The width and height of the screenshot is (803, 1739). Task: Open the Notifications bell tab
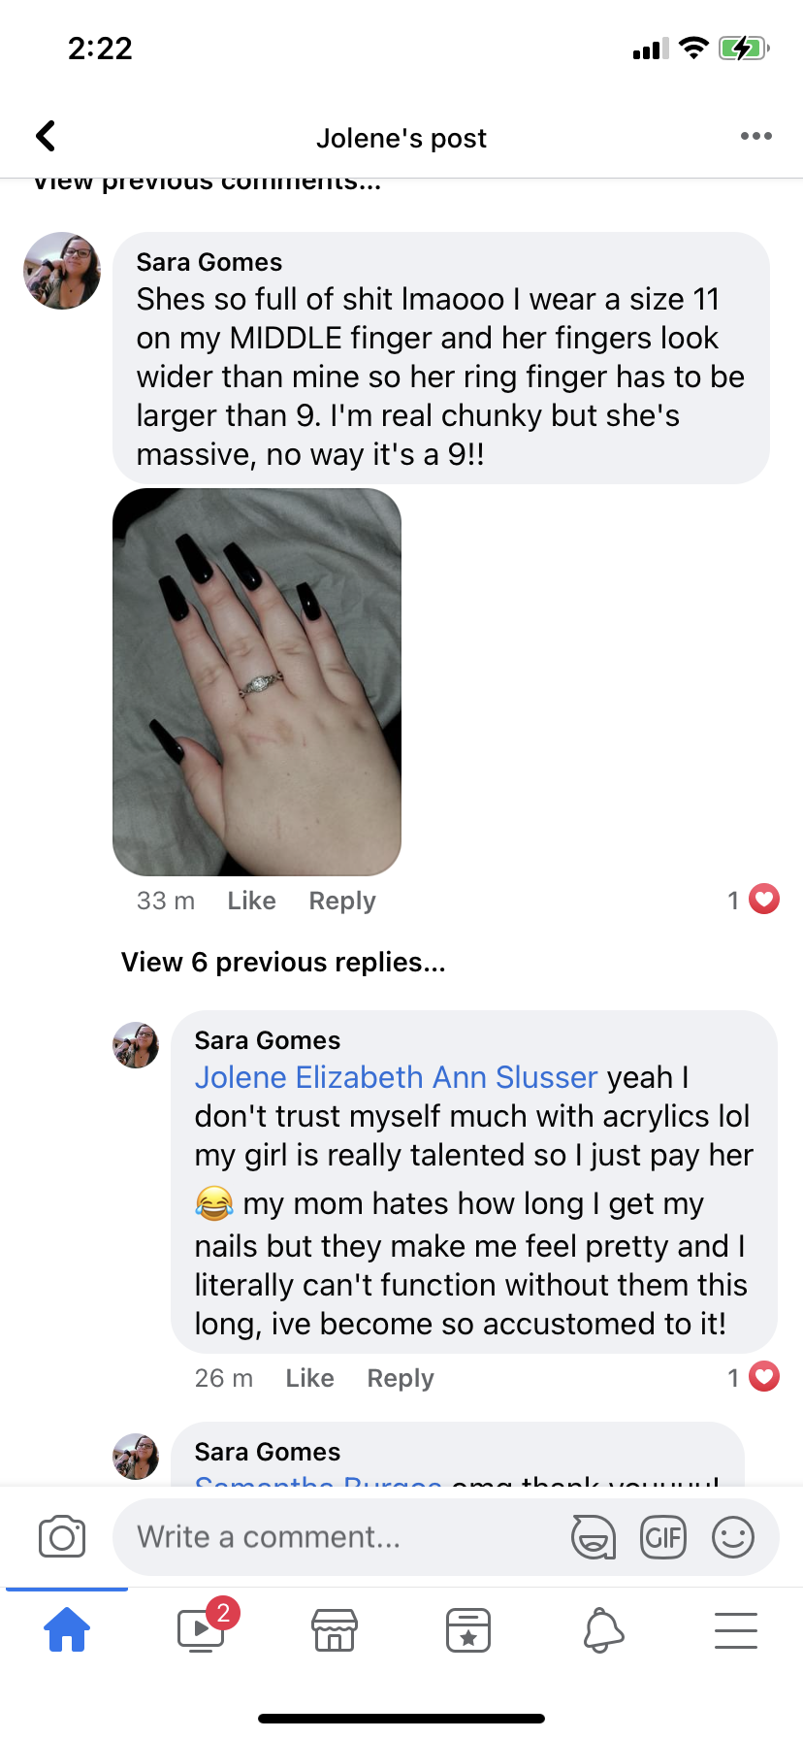602,1629
